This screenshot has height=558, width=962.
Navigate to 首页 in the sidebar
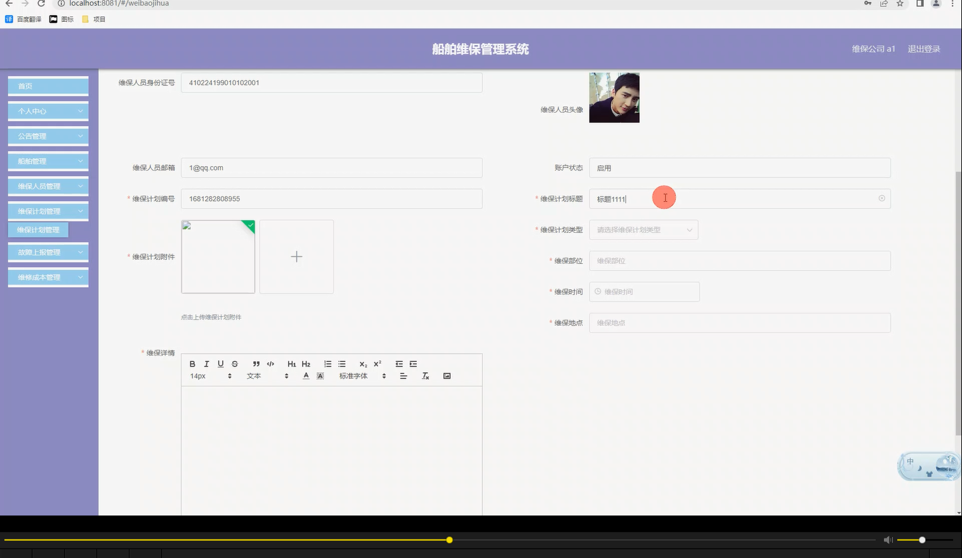48,86
